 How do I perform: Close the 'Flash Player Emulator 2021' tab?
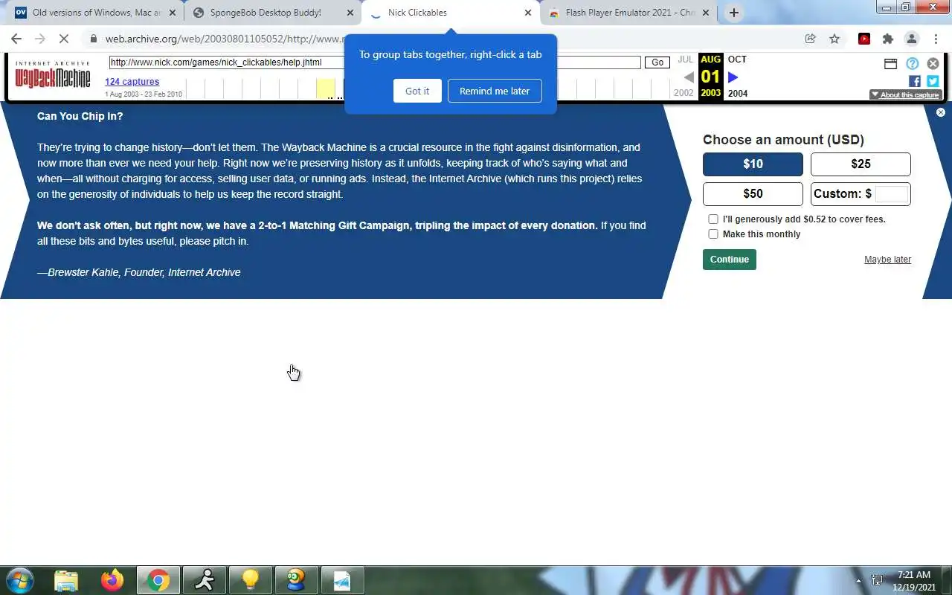click(706, 13)
